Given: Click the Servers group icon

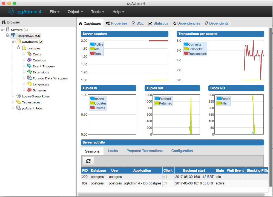Looking at the screenshot, I should (8, 29).
